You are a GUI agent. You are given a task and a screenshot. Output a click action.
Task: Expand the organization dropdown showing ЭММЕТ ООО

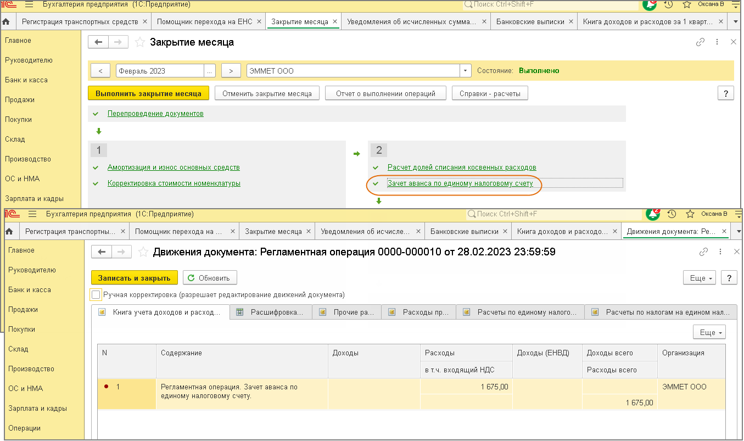click(x=466, y=71)
